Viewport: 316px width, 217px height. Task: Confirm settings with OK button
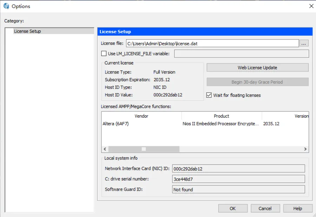coord(233,208)
